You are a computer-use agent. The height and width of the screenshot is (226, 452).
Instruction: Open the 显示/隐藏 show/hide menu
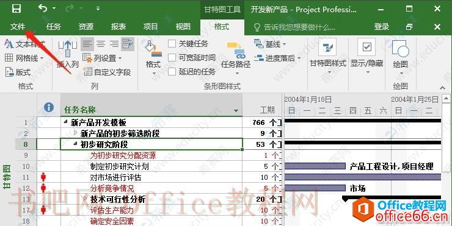(x=366, y=57)
